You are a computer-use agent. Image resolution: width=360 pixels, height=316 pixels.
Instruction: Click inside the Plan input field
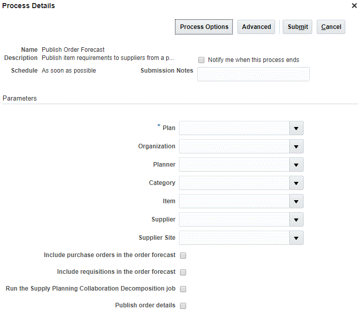pyautogui.click(x=234, y=128)
